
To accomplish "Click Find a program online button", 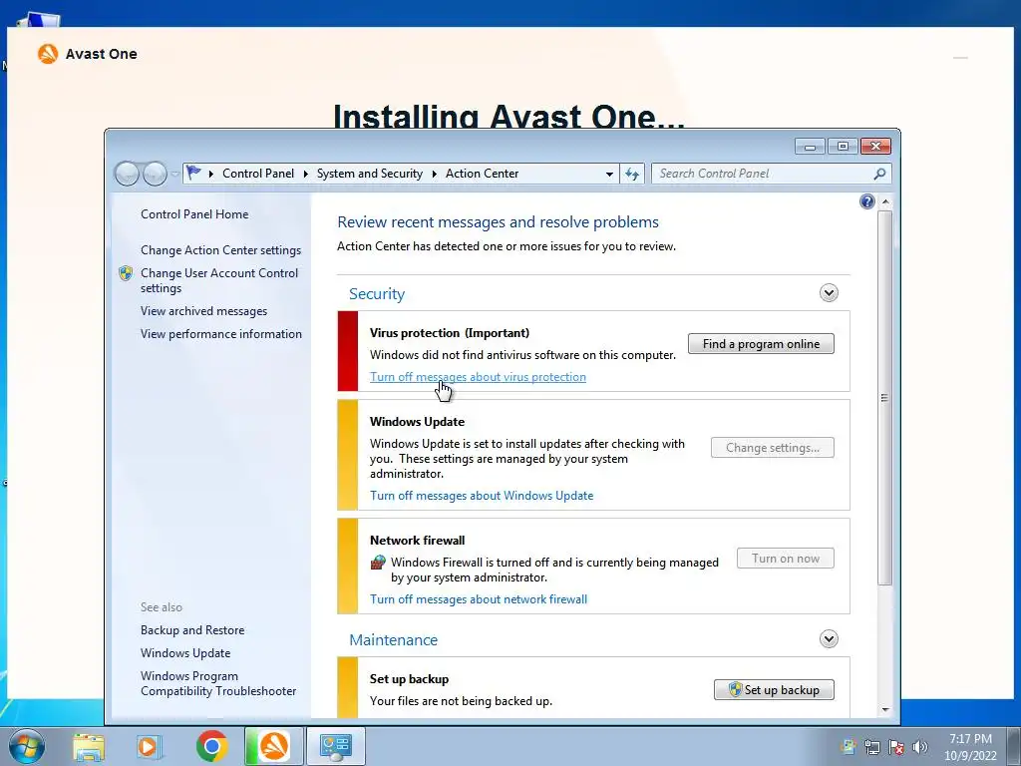I will (x=761, y=344).
